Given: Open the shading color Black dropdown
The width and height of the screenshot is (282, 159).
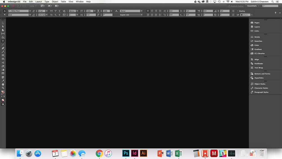Looking at the screenshot, I should click(x=252, y=15).
